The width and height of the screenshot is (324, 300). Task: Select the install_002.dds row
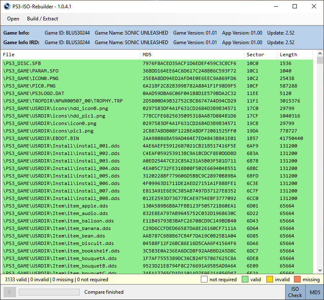coord(157,153)
